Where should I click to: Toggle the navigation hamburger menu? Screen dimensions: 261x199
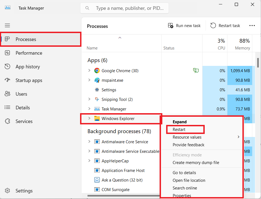(x=7, y=25)
